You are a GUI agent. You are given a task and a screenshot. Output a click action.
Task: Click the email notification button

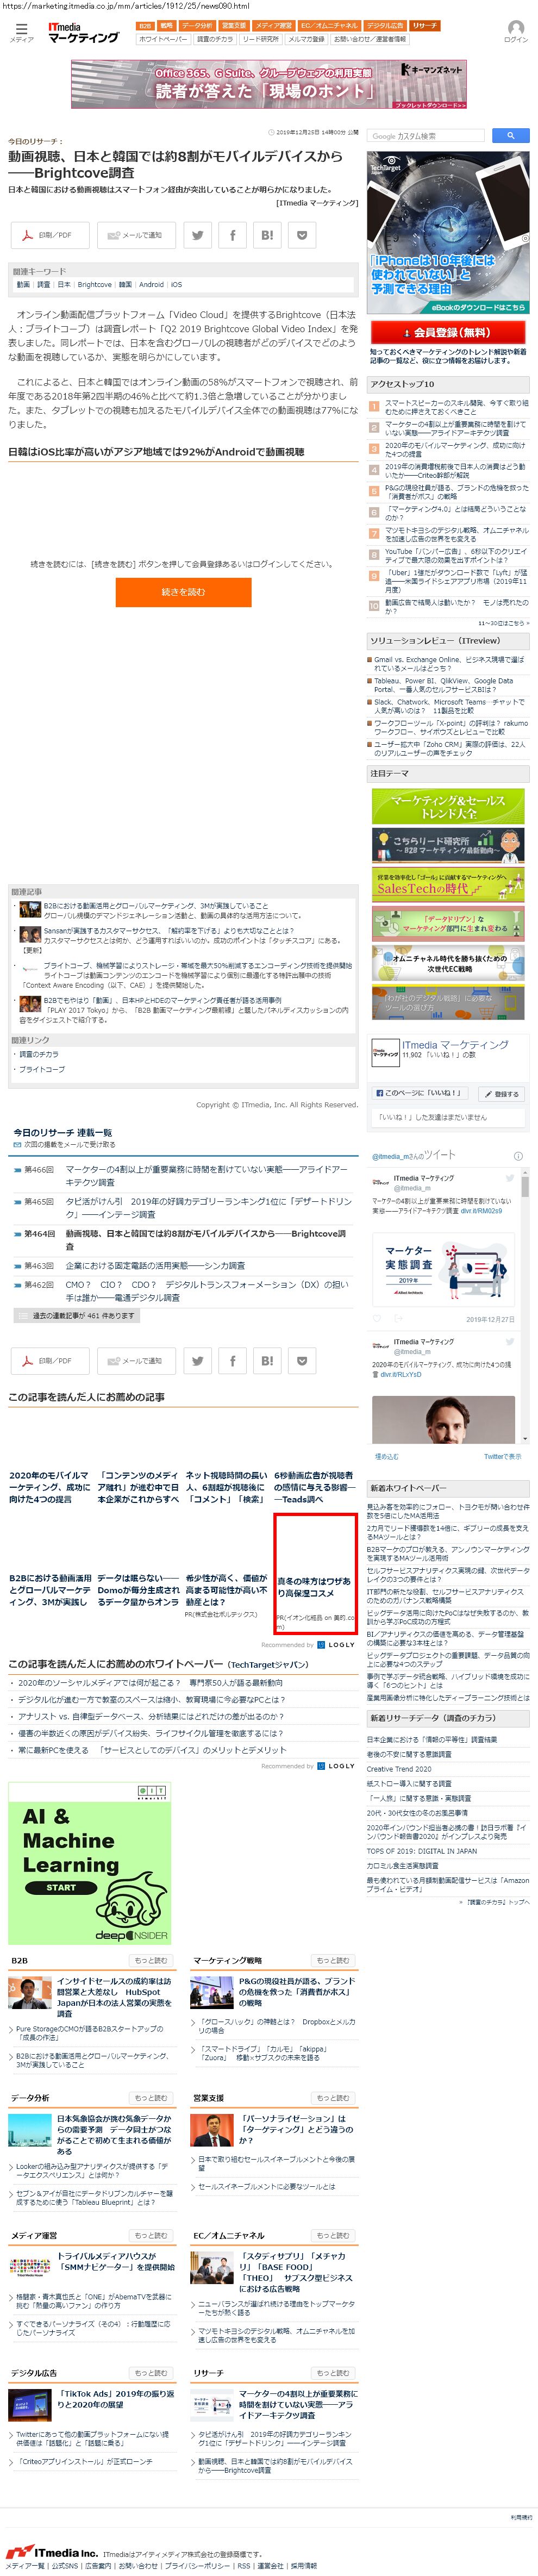tap(136, 235)
